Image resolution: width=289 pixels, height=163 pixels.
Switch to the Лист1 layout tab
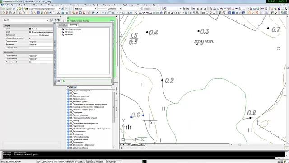tap(142, 144)
